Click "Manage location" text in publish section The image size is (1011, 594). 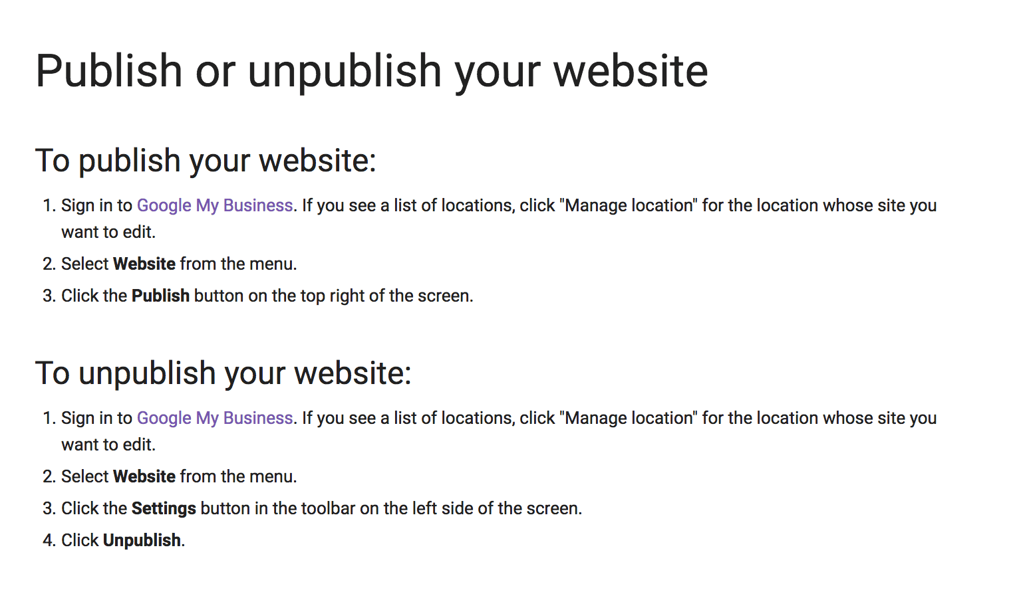tap(629, 205)
